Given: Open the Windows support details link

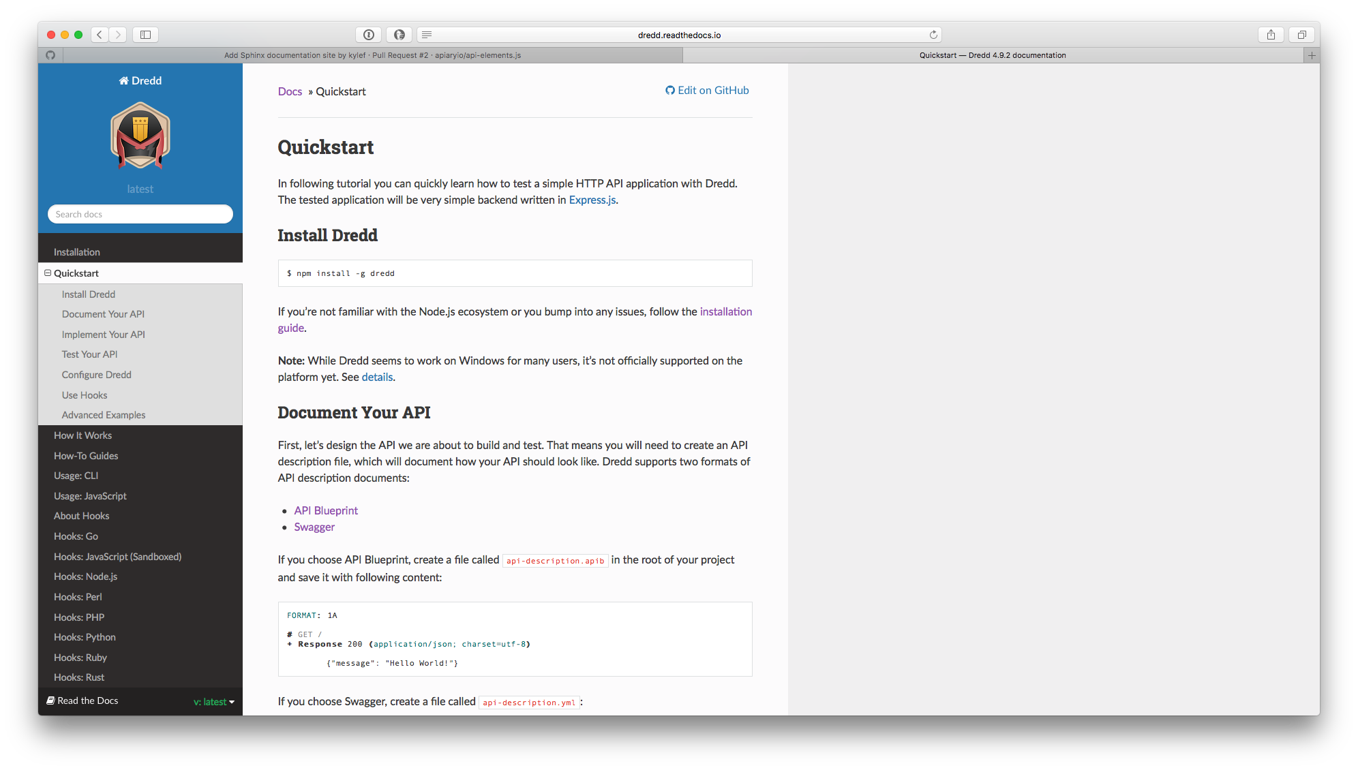Looking at the screenshot, I should pyautogui.click(x=377, y=377).
